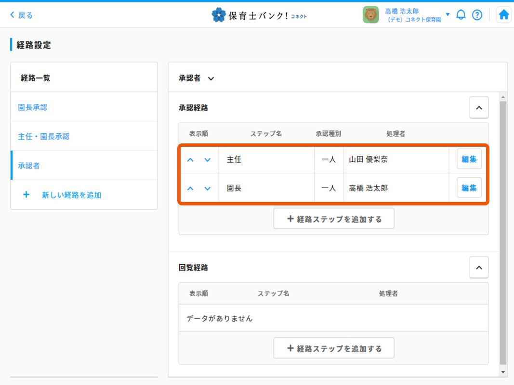This screenshot has height=385, width=514.
Task: Click 編集 button for 主任 step
Action: pyautogui.click(x=469, y=159)
